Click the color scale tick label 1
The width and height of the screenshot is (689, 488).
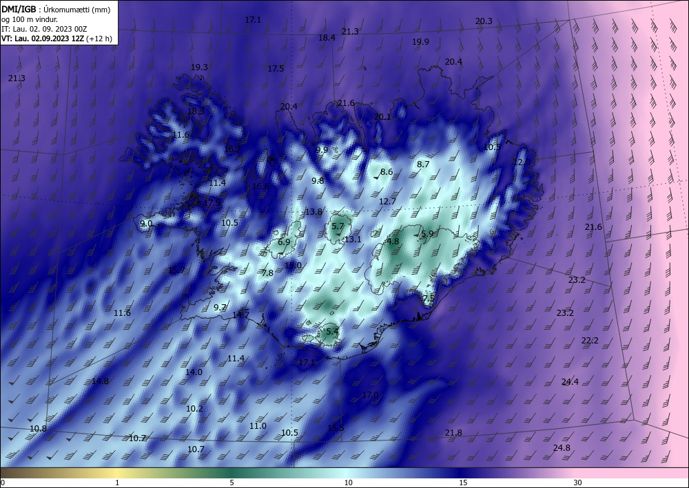(x=117, y=483)
